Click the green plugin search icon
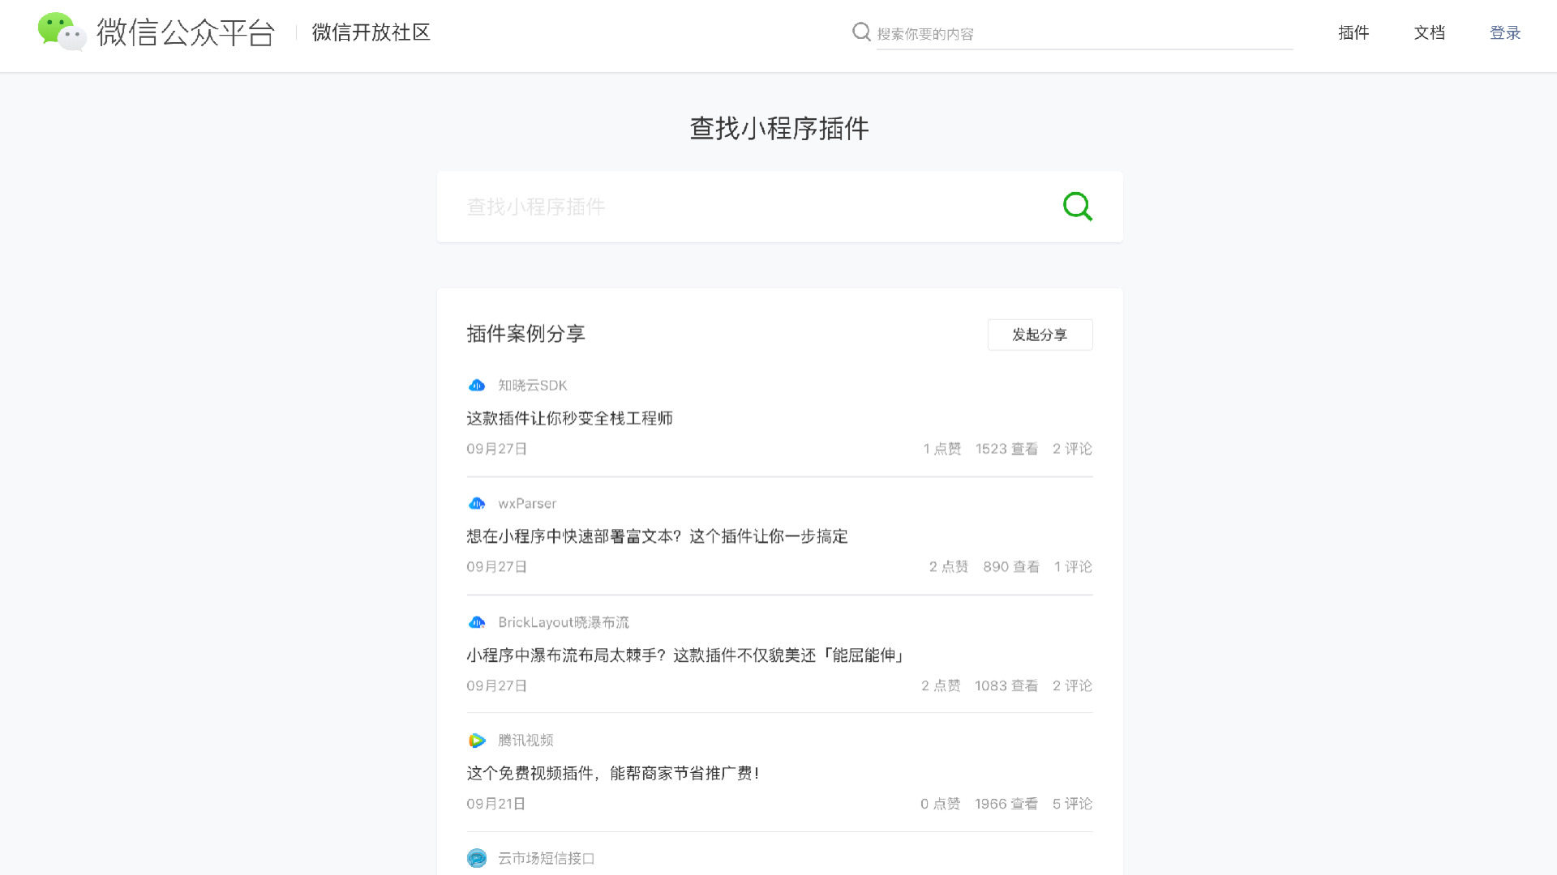 pyautogui.click(x=1078, y=207)
